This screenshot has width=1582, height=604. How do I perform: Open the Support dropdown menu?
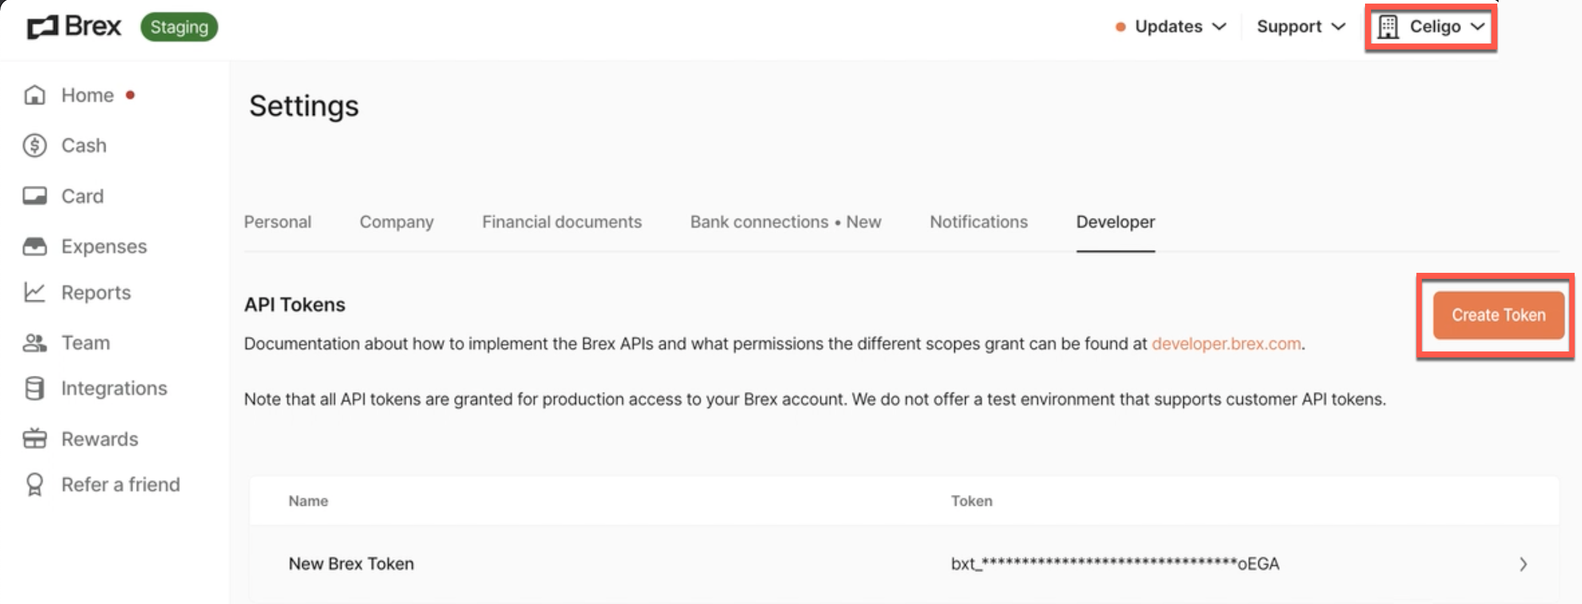pos(1301,26)
